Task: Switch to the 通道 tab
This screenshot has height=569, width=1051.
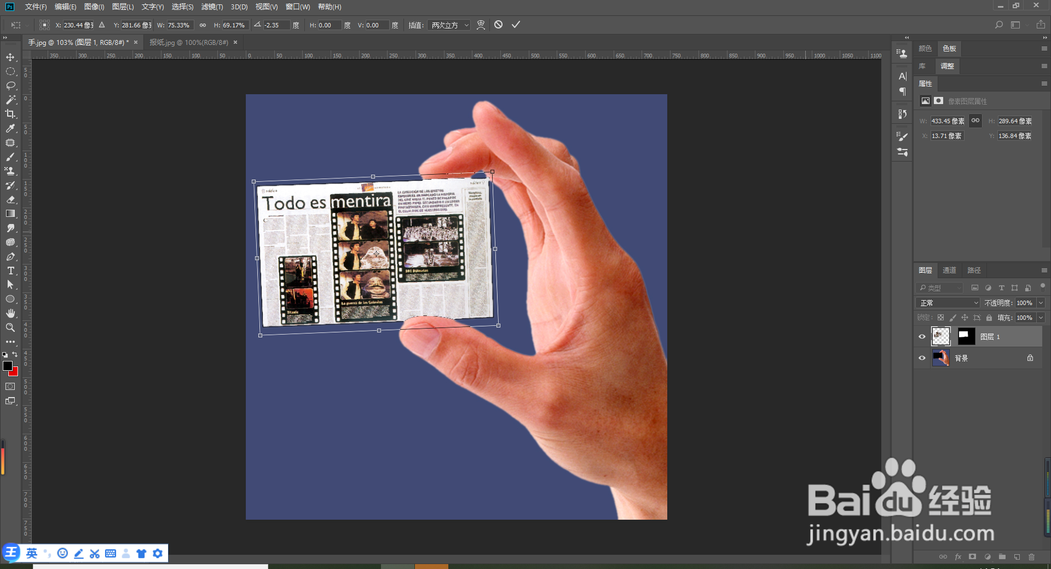Action: tap(949, 271)
